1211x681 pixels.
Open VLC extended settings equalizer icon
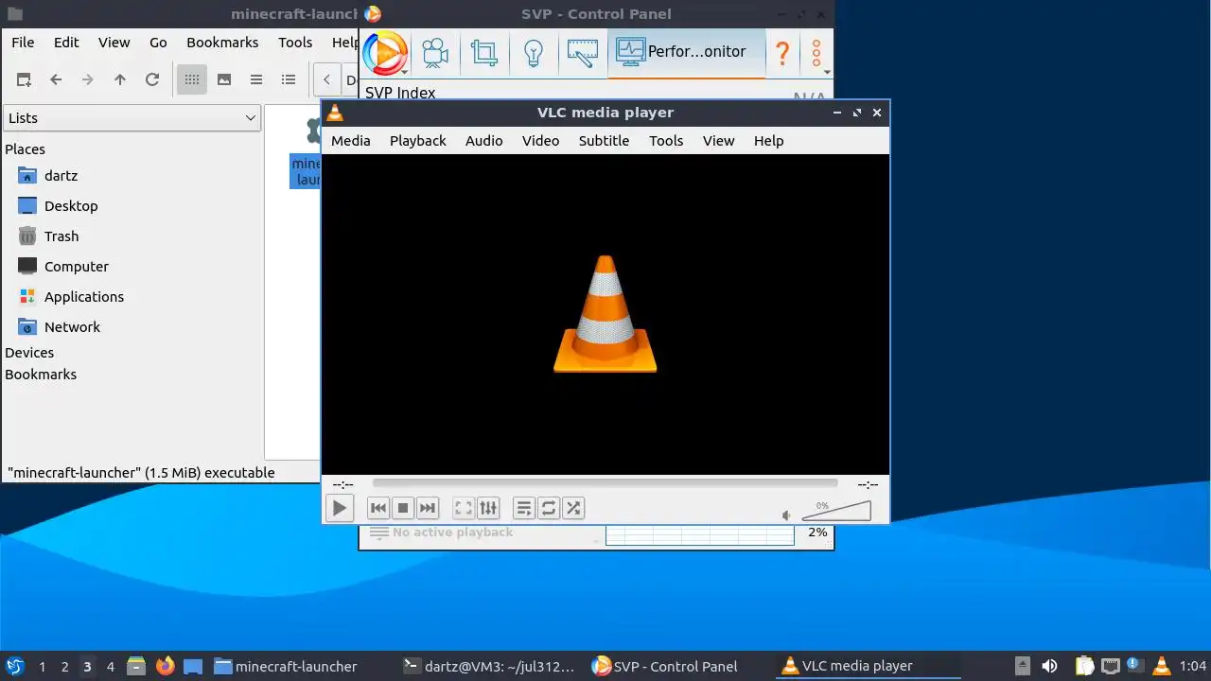[x=488, y=508]
